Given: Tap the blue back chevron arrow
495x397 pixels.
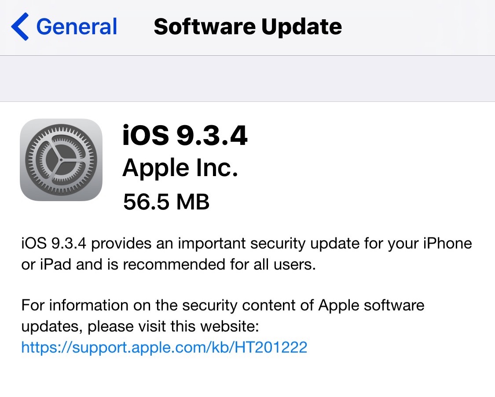Looking at the screenshot, I should pos(20,26).
